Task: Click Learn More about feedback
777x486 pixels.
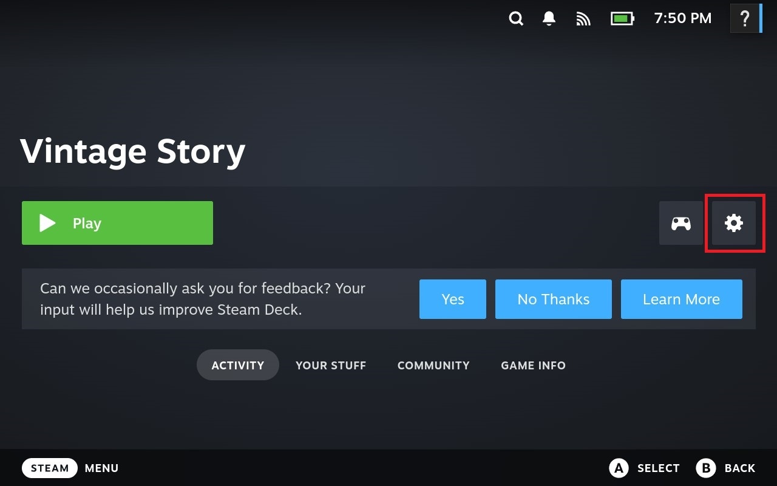Action: click(681, 299)
